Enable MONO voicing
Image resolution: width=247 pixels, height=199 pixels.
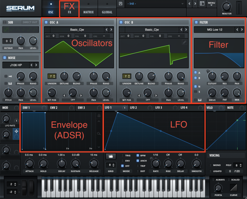[x=210, y=165]
